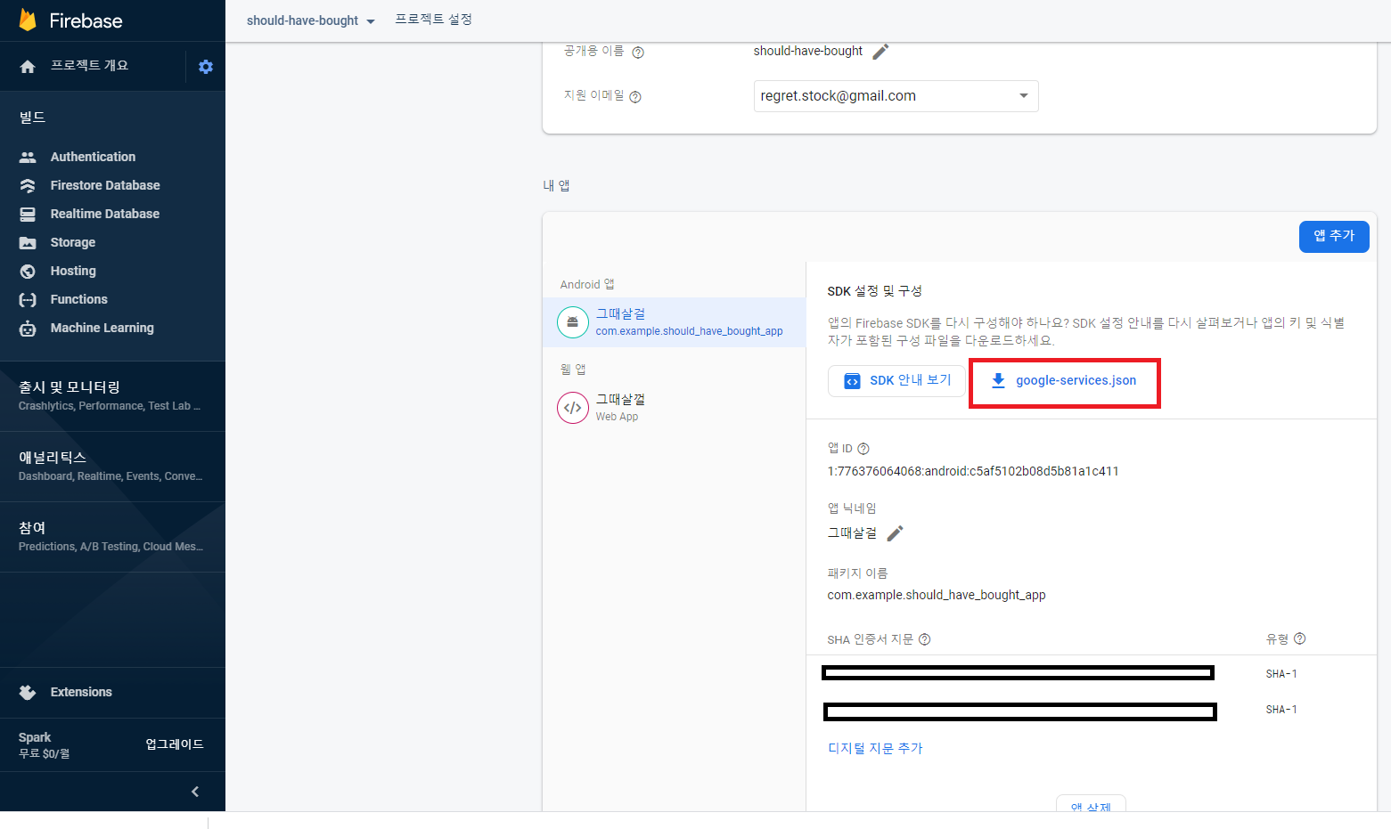Viewport: 1391px width, 829px height.
Task: Click the Realtime Database icon
Action: pyautogui.click(x=28, y=214)
